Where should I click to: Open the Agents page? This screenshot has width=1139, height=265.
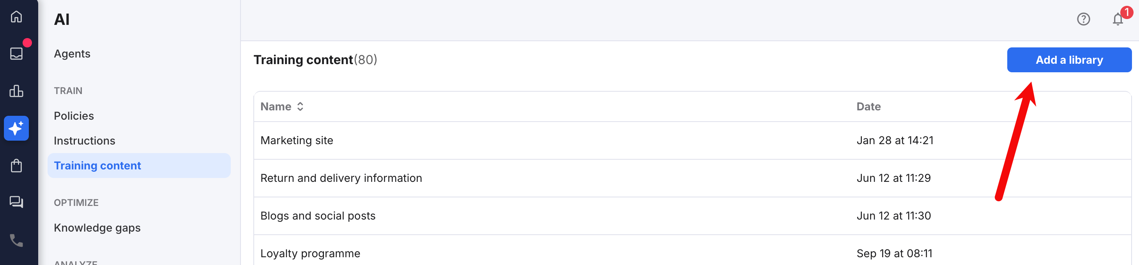(72, 53)
